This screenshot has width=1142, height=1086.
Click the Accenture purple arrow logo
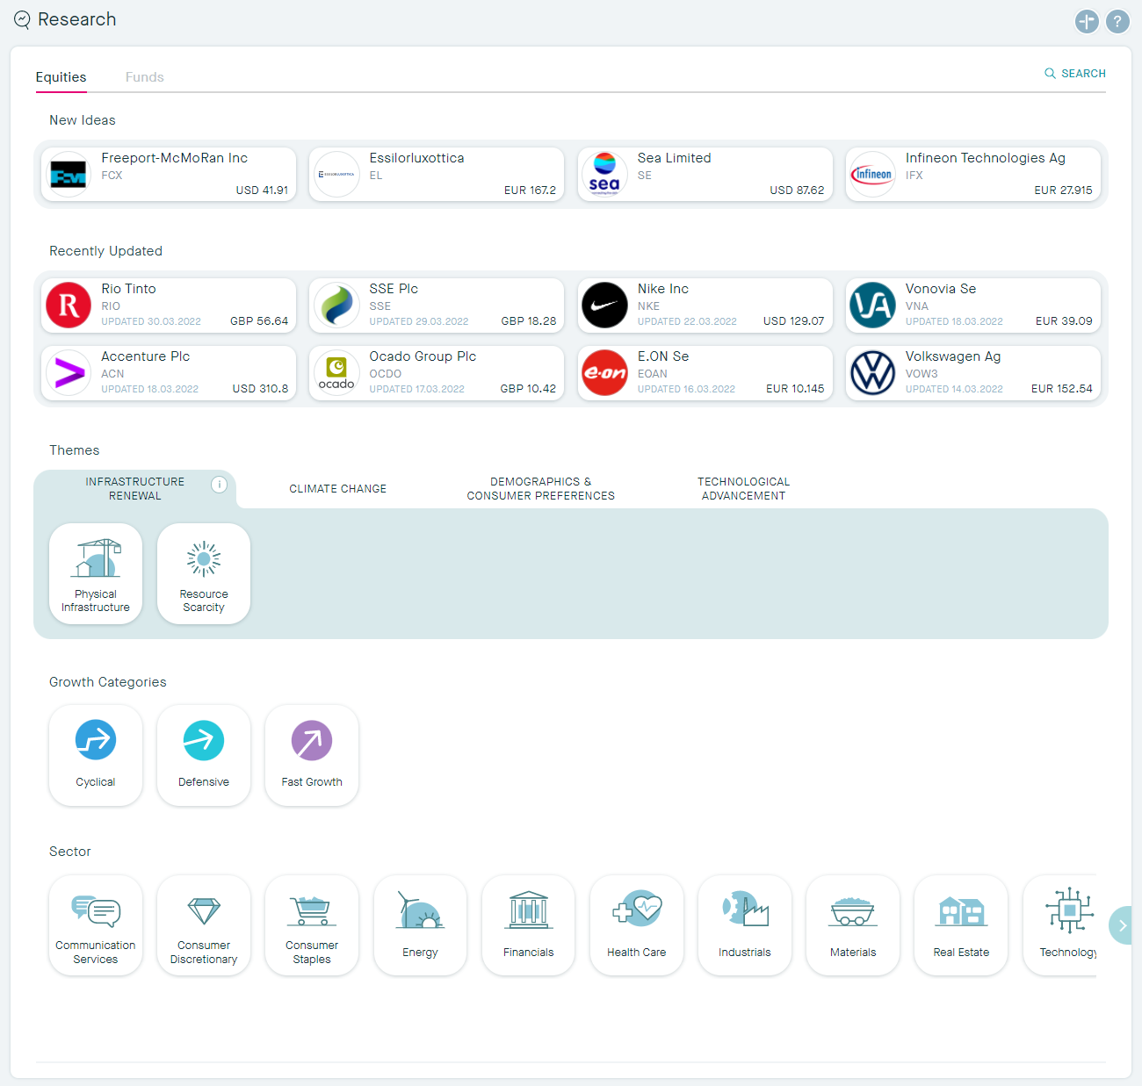(69, 373)
